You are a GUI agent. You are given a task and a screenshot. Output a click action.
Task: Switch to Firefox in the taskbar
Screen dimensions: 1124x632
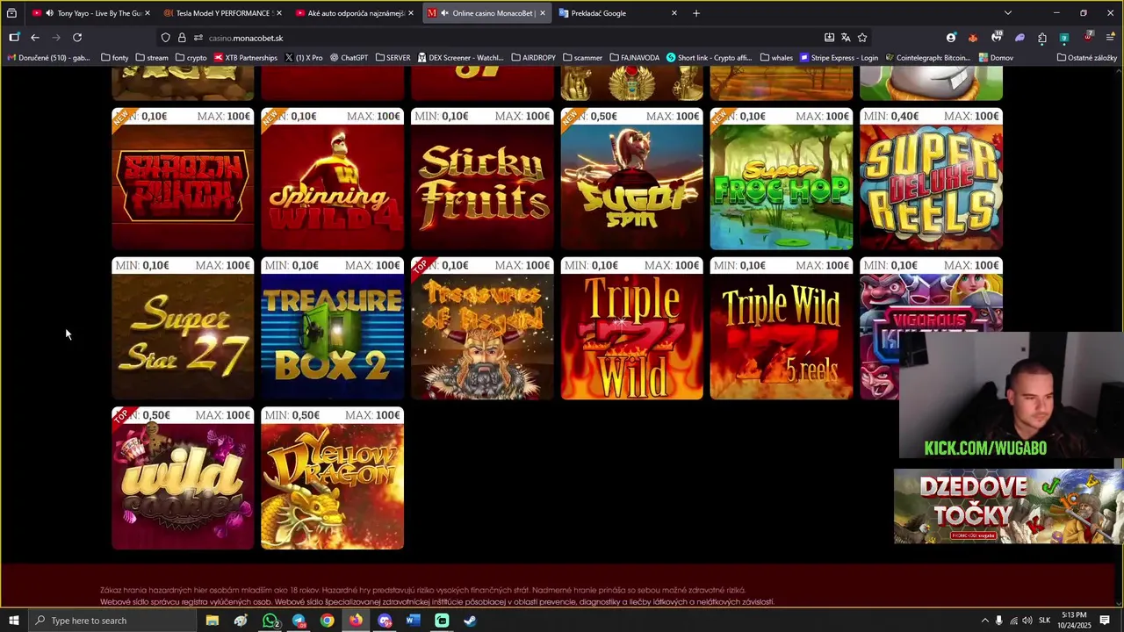[356, 621]
